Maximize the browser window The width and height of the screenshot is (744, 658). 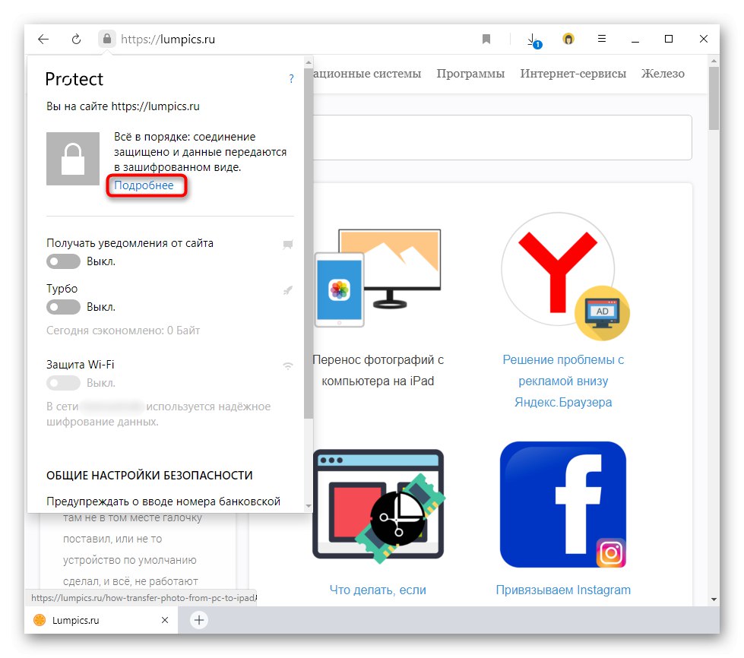click(x=669, y=39)
